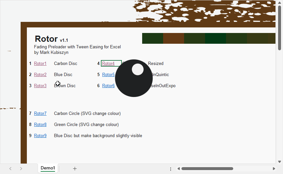Open Rotor8 Green Circle link
The width and height of the screenshot is (283, 174).
(40, 125)
